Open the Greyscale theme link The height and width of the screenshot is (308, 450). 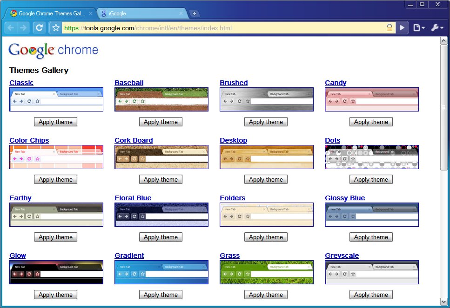pos(342,256)
